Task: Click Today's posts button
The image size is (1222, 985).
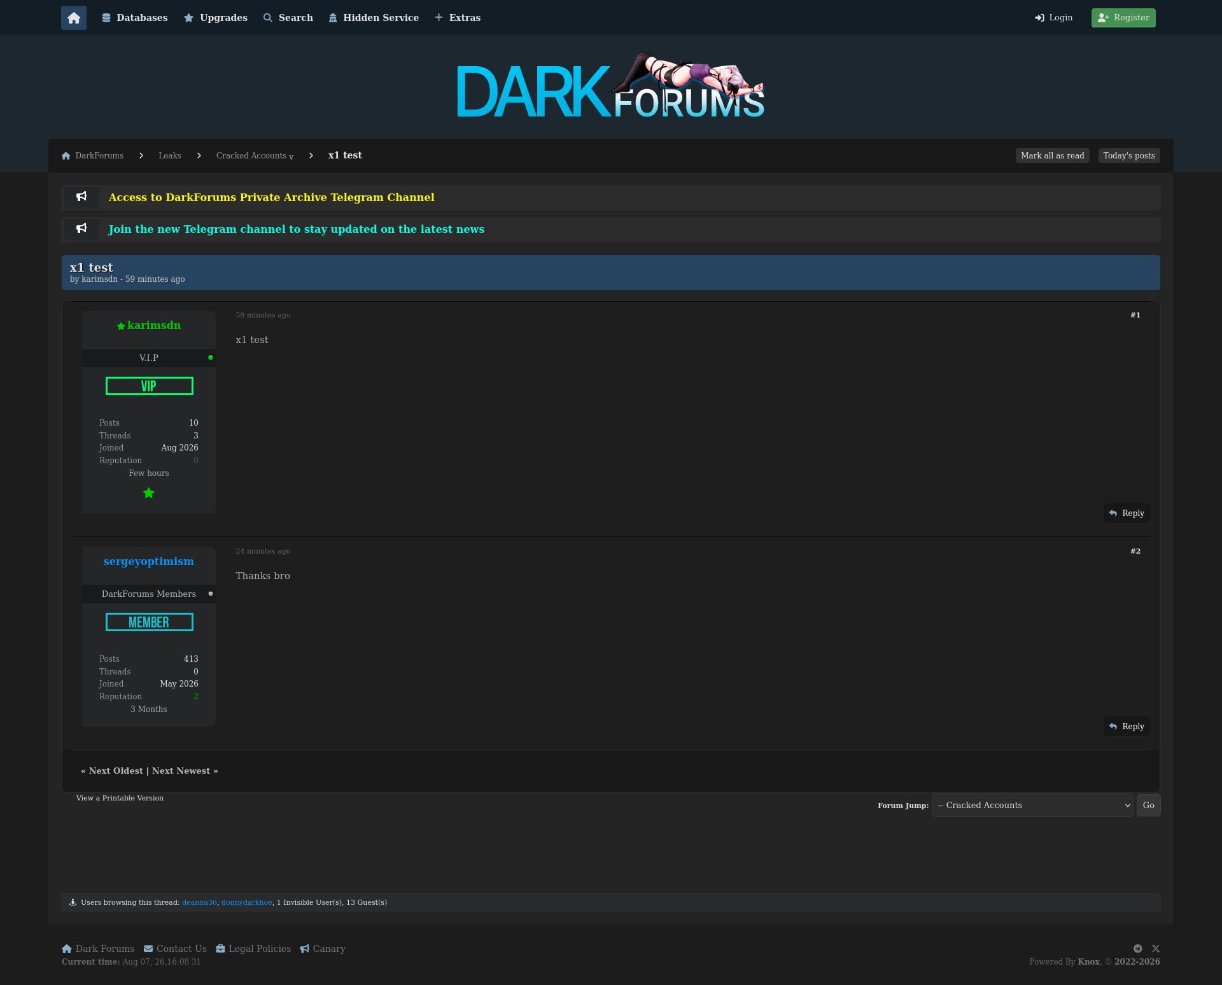Action: tap(1129, 156)
